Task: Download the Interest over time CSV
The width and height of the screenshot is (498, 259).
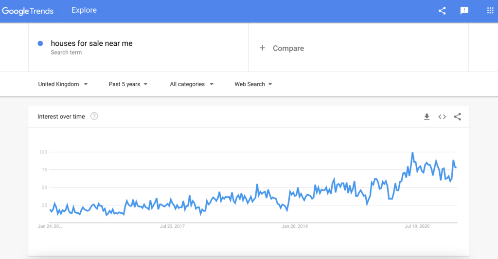Action: point(427,117)
